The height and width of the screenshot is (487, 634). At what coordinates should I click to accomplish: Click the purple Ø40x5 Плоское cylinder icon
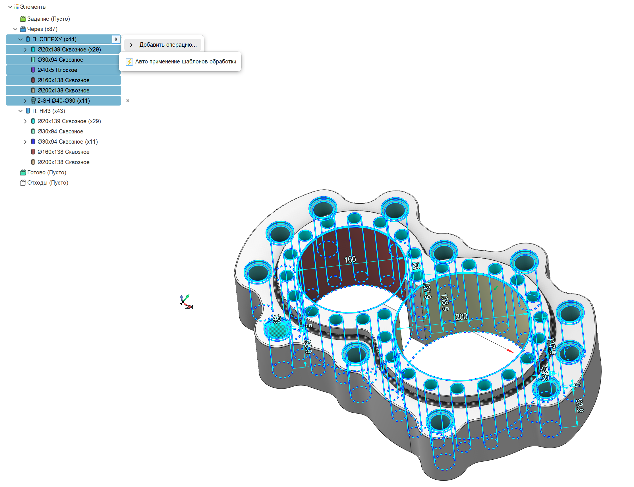click(x=33, y=70)
